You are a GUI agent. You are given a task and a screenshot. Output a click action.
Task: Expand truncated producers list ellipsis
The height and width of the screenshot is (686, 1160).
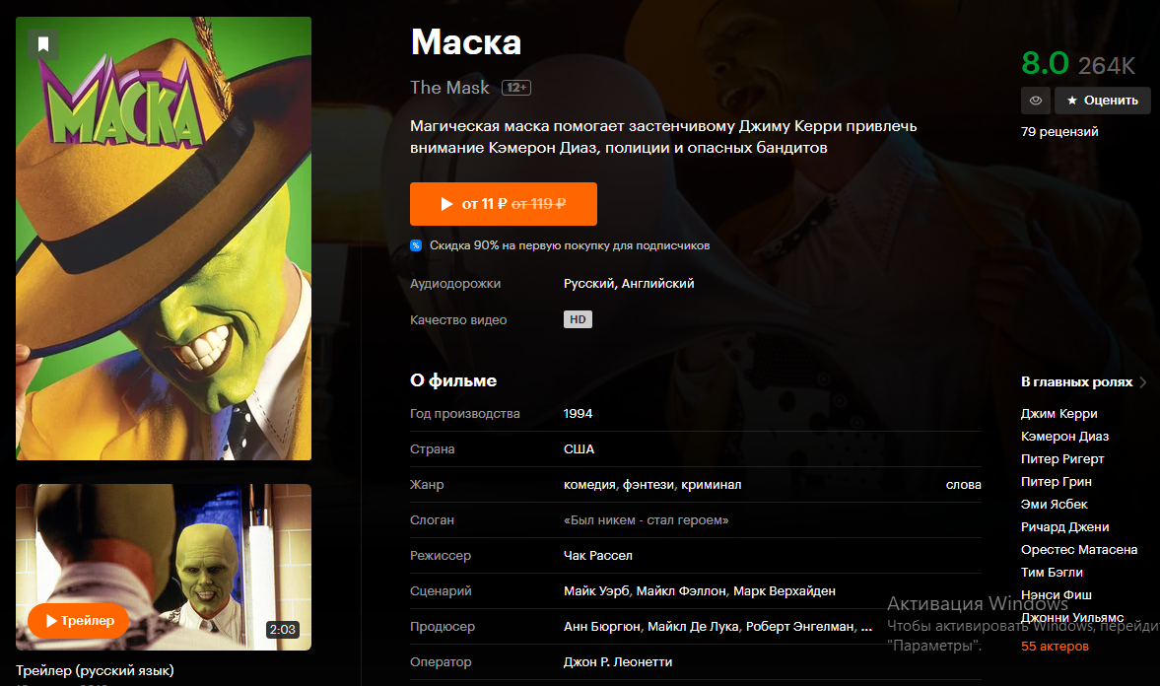(x=866, y=627)
